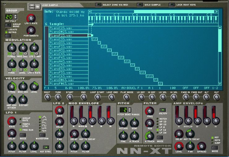Image resolution: width=229 pixels, height=157 pixels.
Task: Turn on the Solo Sample switch
Action: point(140,5)
